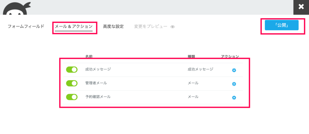Open settings gear for 成功メッセージ action
Image resolution: width=309 pixels, height=134 pixels.
(234, 70)
